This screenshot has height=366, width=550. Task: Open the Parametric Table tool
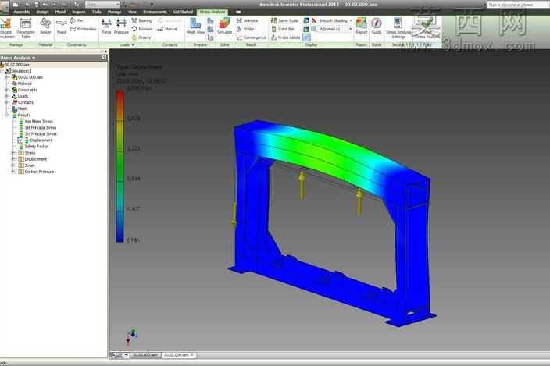26,28
